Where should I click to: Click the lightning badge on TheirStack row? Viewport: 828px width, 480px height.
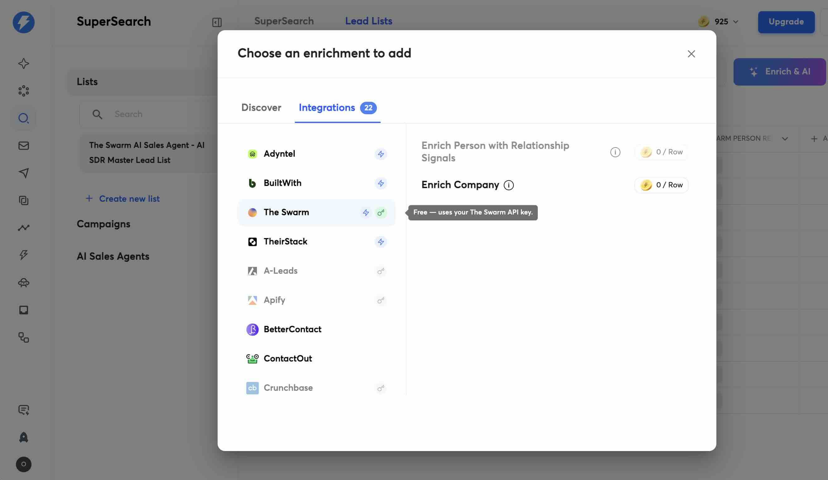[381, 242]
